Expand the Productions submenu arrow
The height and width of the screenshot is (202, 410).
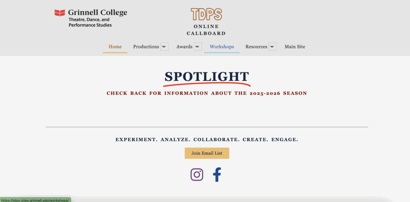(164, 47)
